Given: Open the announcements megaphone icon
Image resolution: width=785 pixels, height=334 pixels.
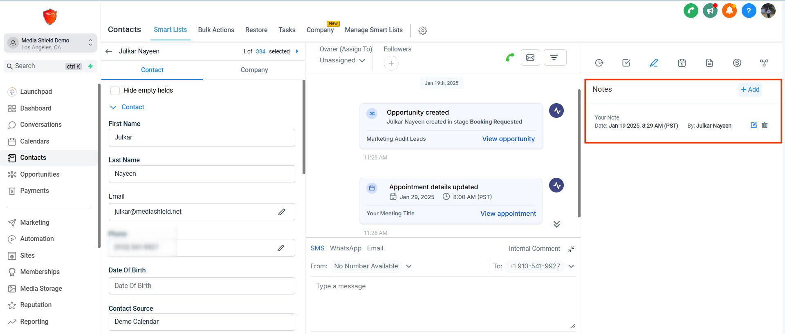Looking at the screenshot, I should pos(710,11).
